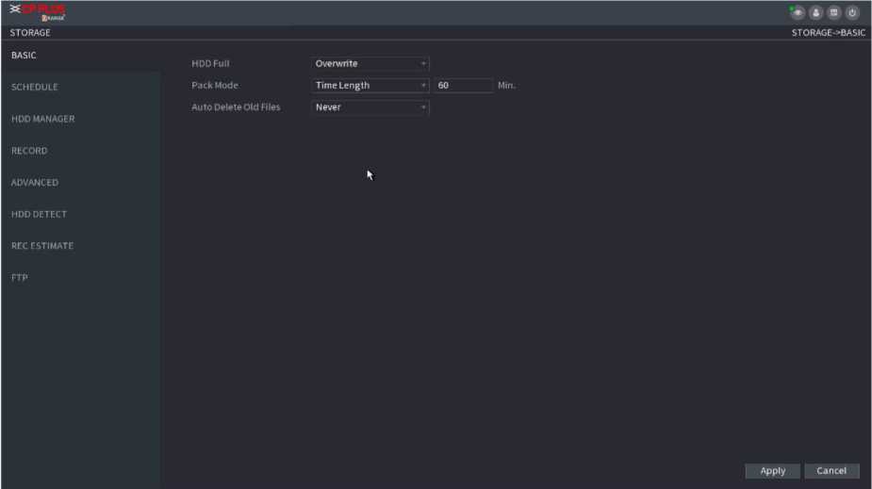Open the HDD Full dropdown
Image resolution: width=872 pixels, height=489 pixels.
coord(370,64)
